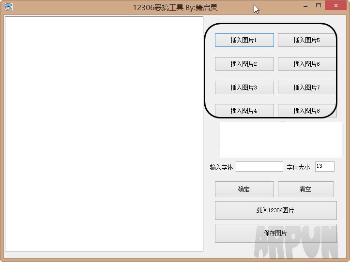350x262 pixels.
Task: Hit the 插入图片5 button
Action: 307,40
